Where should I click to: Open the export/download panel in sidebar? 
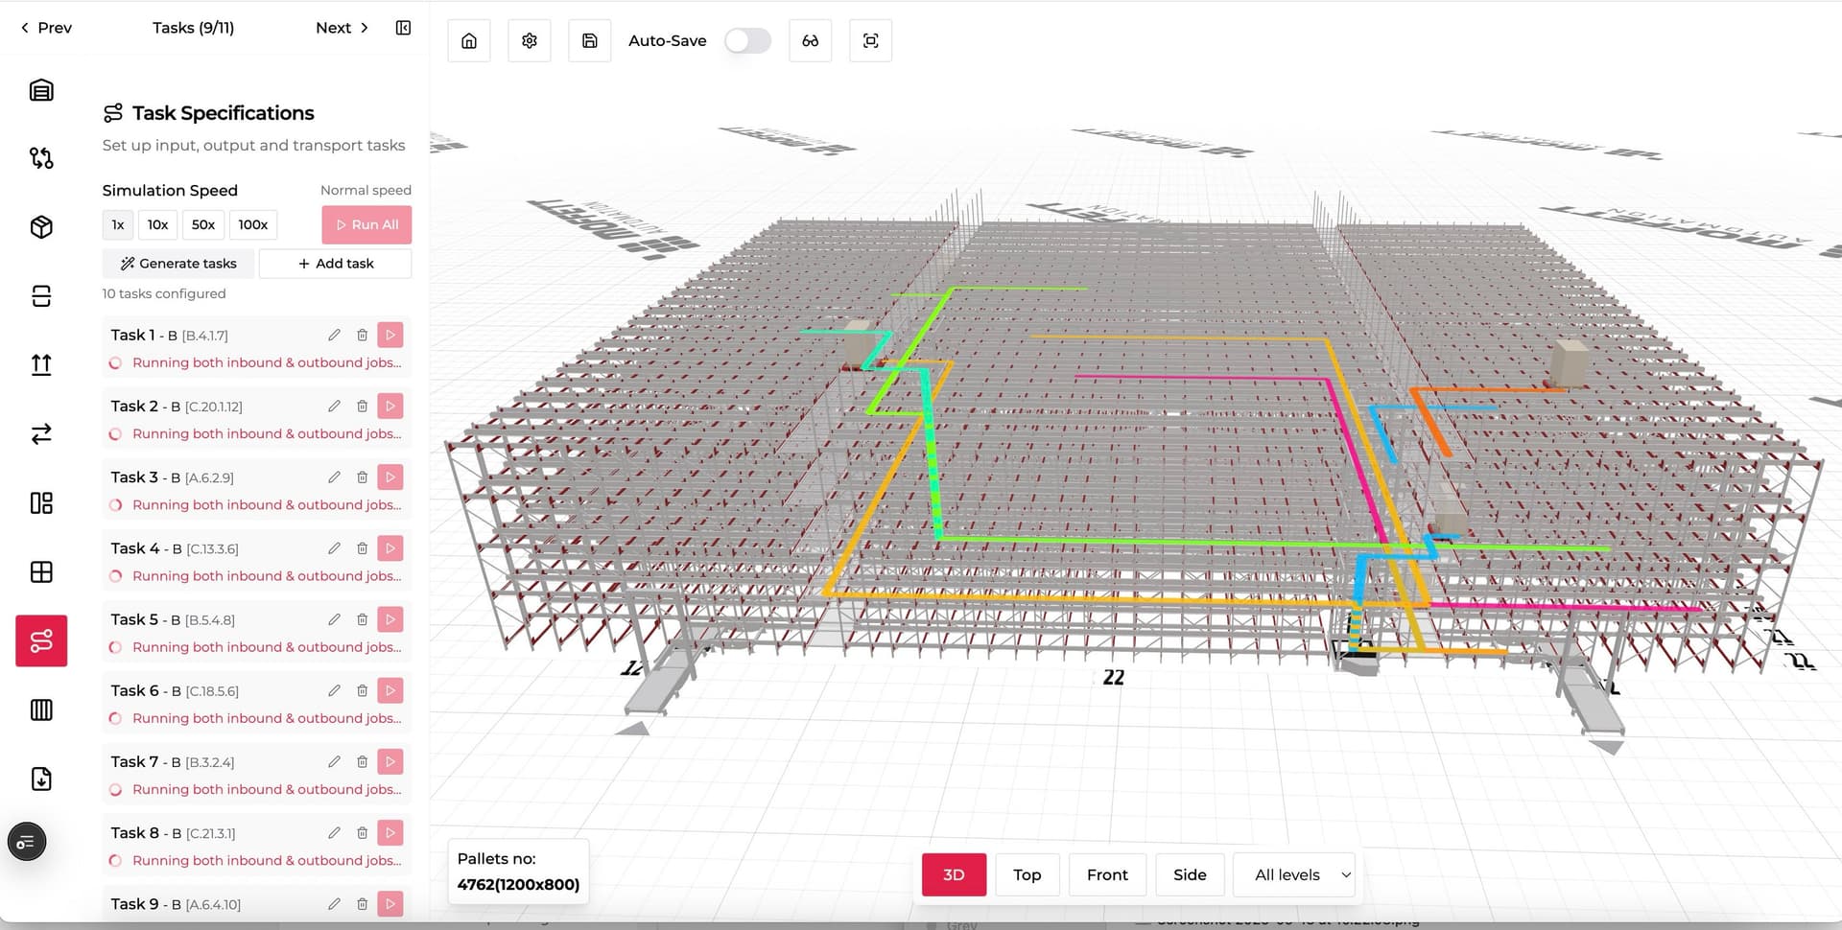[x=41, y=779]
